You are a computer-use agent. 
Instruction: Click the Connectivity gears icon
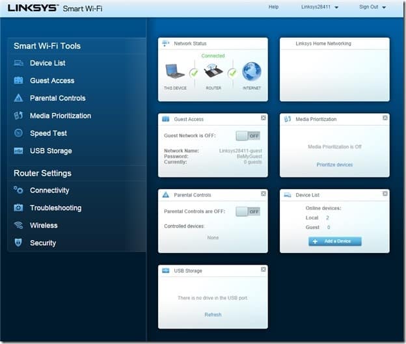(x=18, y=190)
